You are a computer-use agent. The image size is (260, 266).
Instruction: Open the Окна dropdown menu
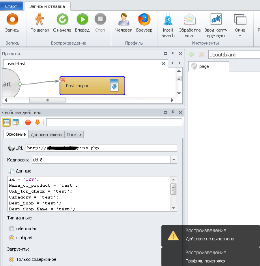pyautogui.click(x=240, y=25)
